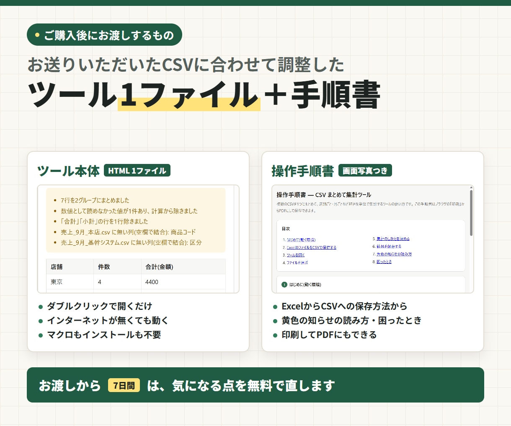
Task: Click the ご購入後にお渡しするもの pill label
Action: pyautogui.click(x=104, y=35)
